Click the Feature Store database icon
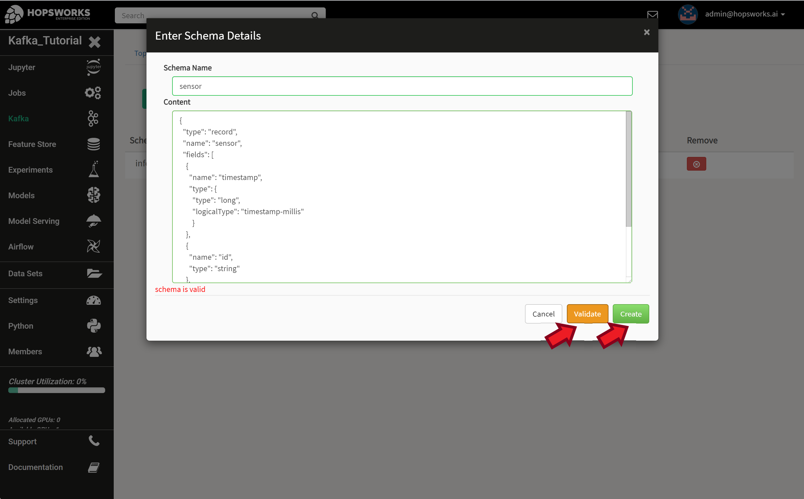This screenshot has height=499, width=804. (x=93, y=144)
